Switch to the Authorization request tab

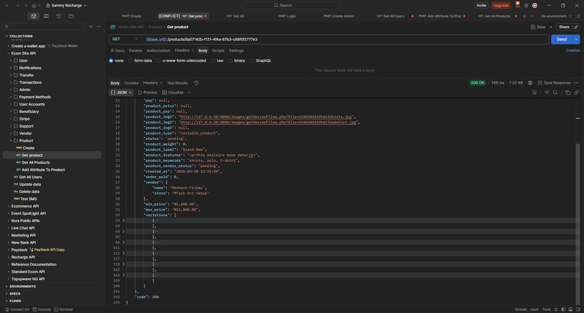(158, 50)
